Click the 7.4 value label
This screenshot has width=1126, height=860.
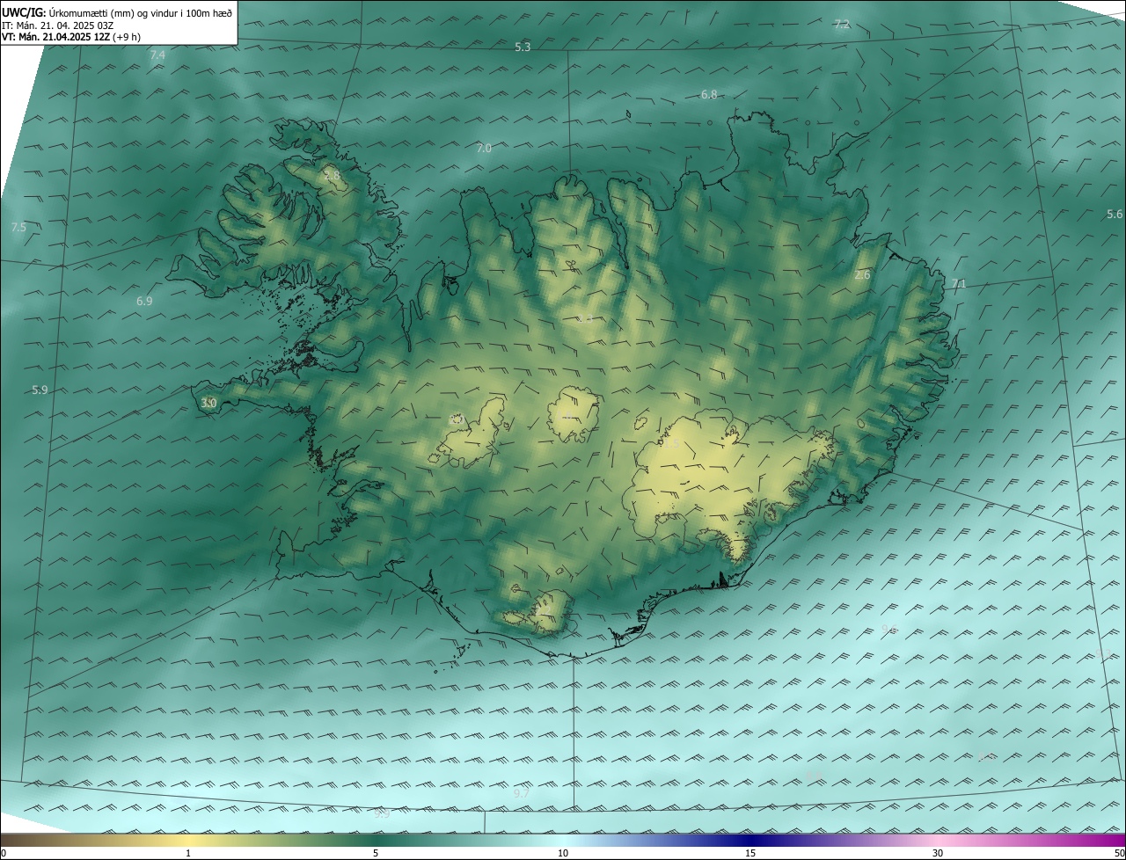(x=157, y=55)
